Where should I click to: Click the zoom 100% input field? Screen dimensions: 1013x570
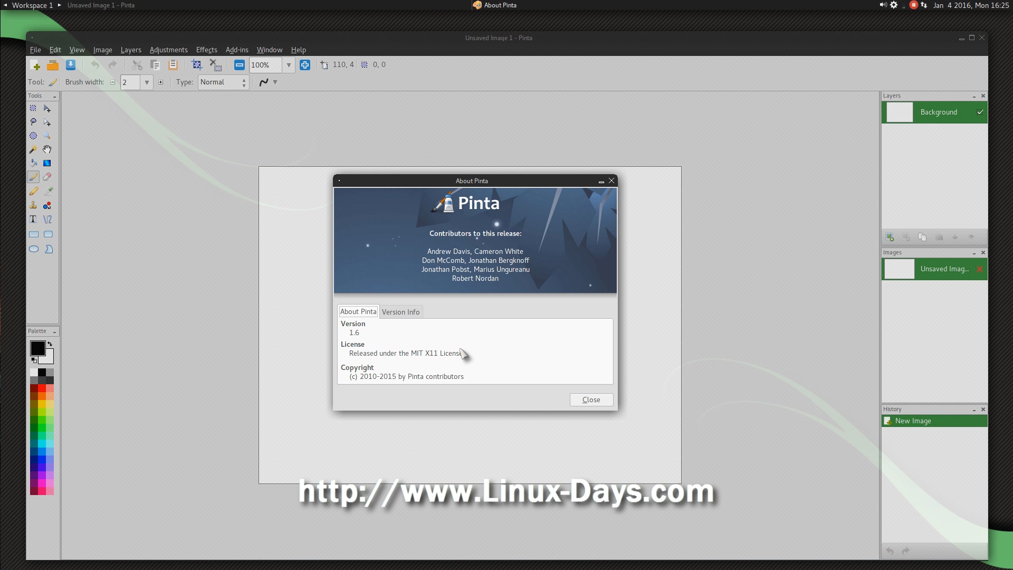pyautogui.click(x=265, y=65)
